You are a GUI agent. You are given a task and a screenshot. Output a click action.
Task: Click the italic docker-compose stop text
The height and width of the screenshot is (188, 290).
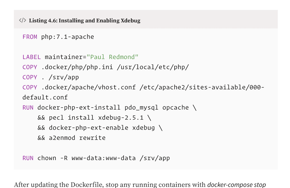click(237, 185)
